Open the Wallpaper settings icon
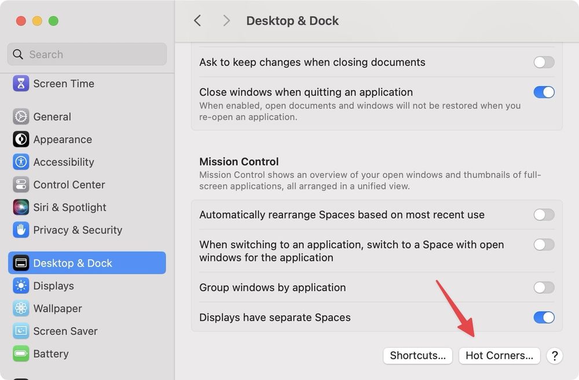 (x=21, y=308)
